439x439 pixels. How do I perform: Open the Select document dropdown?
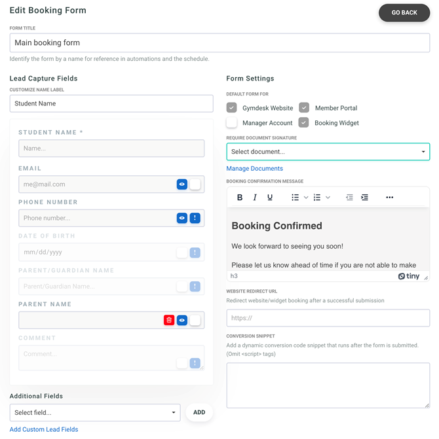pos(328,152)
